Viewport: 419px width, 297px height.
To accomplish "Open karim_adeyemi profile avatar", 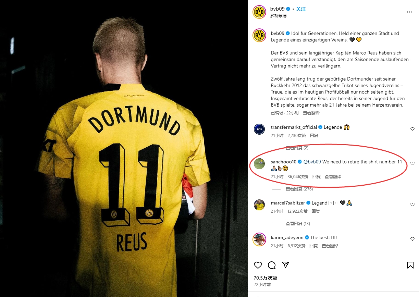I will tap(259, 239).
